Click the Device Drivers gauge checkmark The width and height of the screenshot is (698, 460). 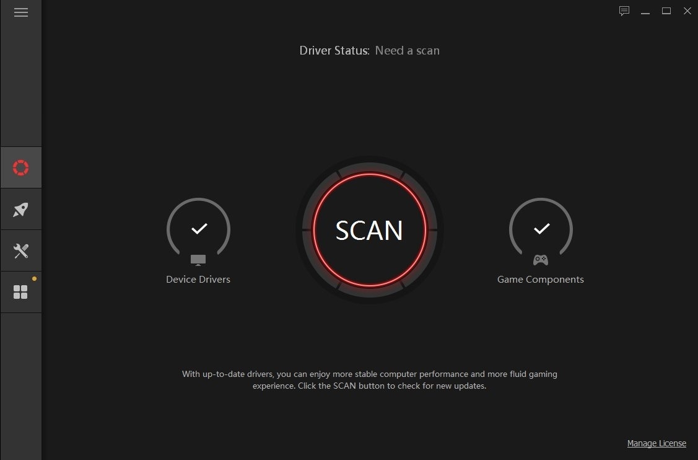click(199, 229)
